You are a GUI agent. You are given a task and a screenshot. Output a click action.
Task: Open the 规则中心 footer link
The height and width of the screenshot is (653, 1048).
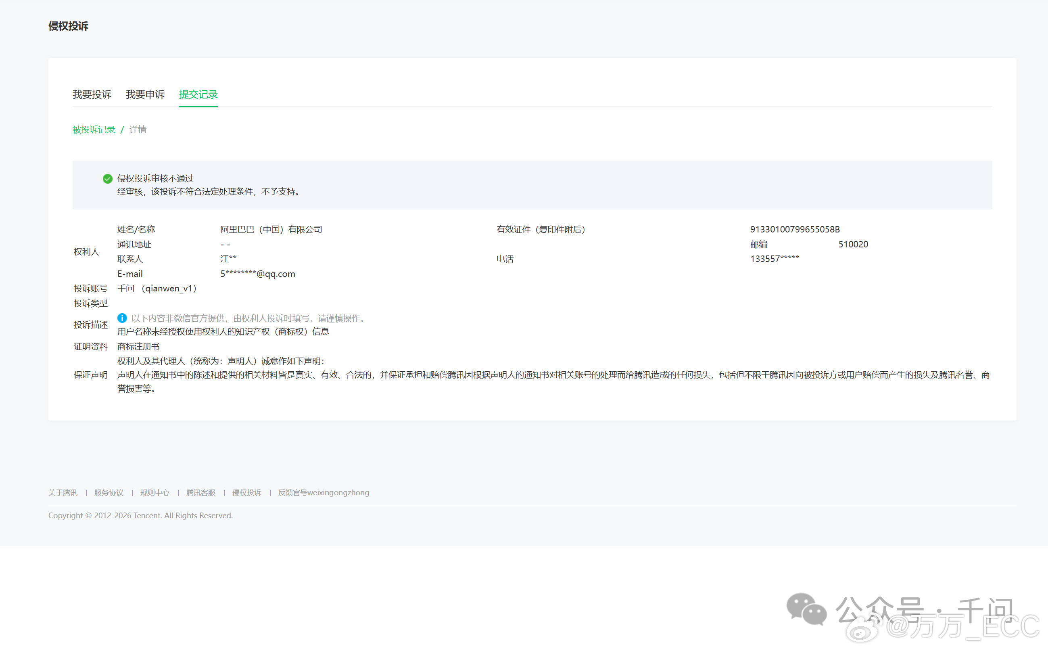click(x=154, y=493)
